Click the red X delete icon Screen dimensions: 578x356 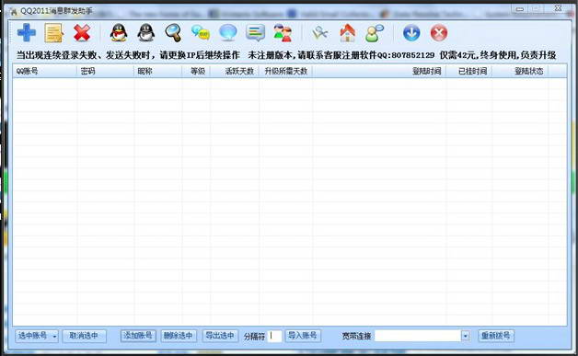point(82,33)
